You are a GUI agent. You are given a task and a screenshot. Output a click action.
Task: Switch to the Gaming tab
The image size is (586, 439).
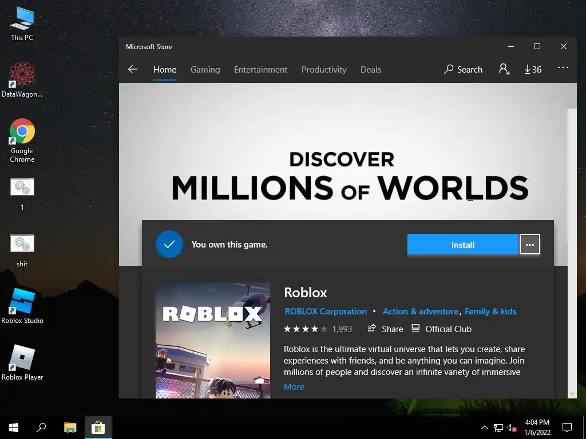pos(205,69)
